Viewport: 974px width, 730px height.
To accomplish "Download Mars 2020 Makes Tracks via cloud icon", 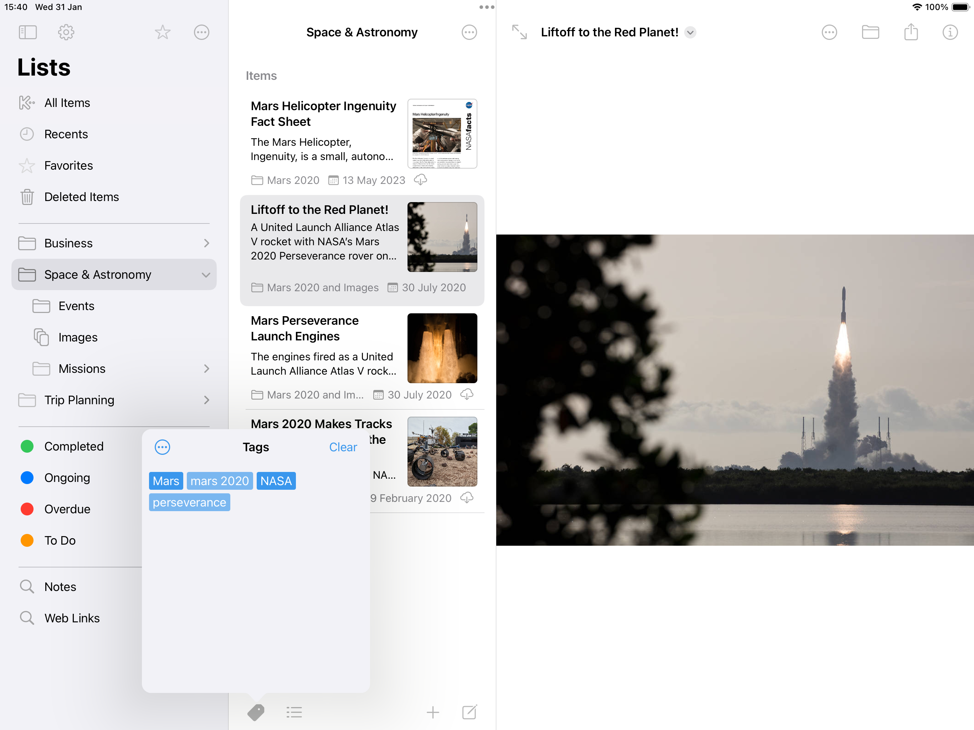I will coord(467,498).
